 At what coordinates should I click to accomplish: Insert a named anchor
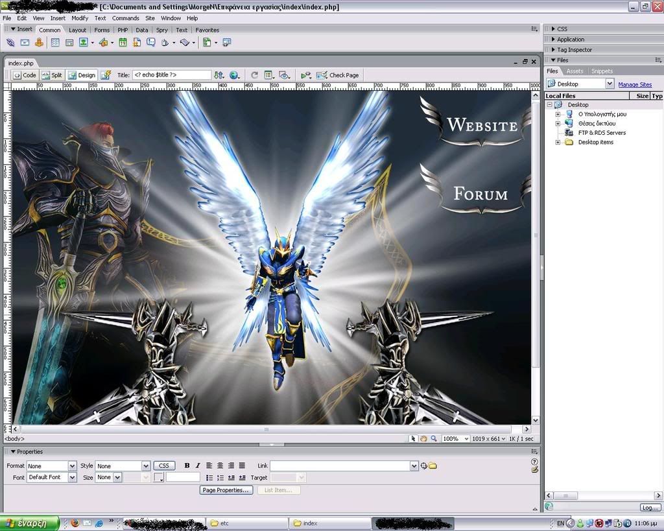point(39,42)
